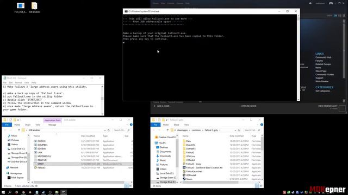348x195 pixels.
Task: Toggle large icons view in Fallout 3 goty status bar
Action: (x=261, y=186)
